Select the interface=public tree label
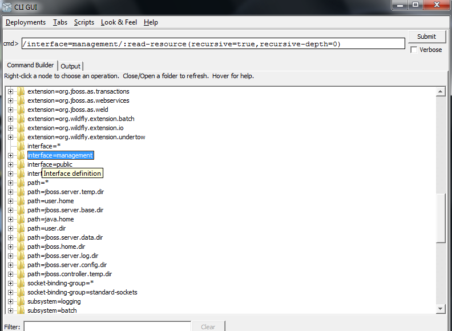Screen dimensions: 452x331 coord(50,164)
